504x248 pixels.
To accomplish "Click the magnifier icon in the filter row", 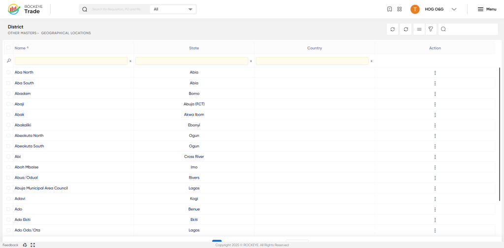I will 9,61.
